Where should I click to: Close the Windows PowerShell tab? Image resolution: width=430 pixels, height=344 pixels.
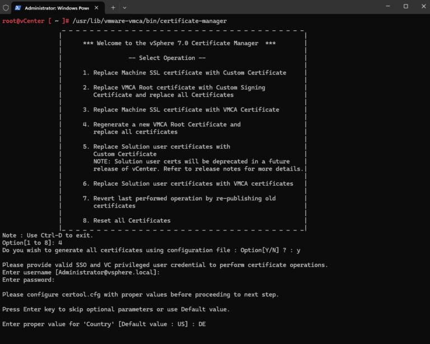click(x=96, y=8)
